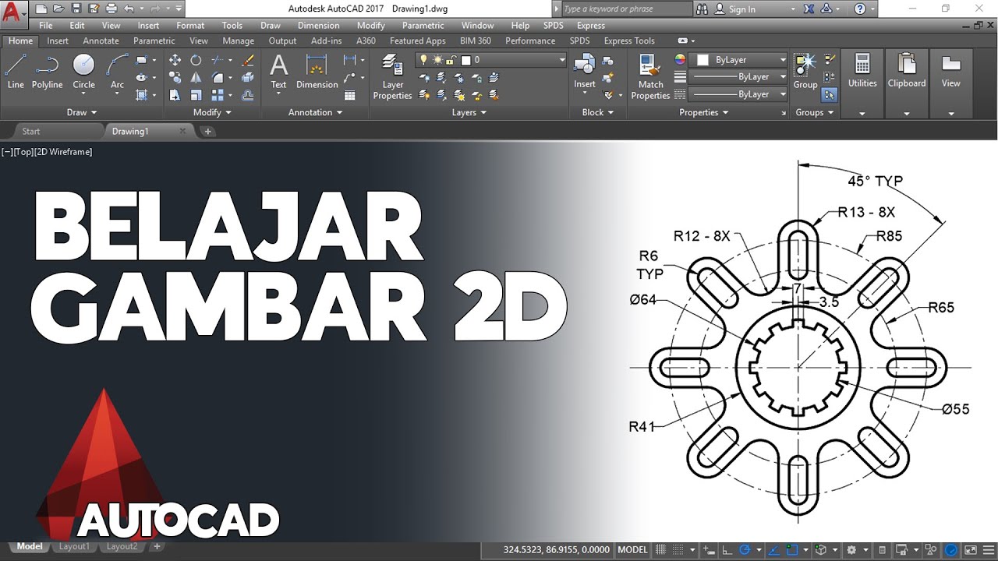Click the [2D Wireframe] visual style control
This screenshot has width=998, height=561.
[63, 152]
